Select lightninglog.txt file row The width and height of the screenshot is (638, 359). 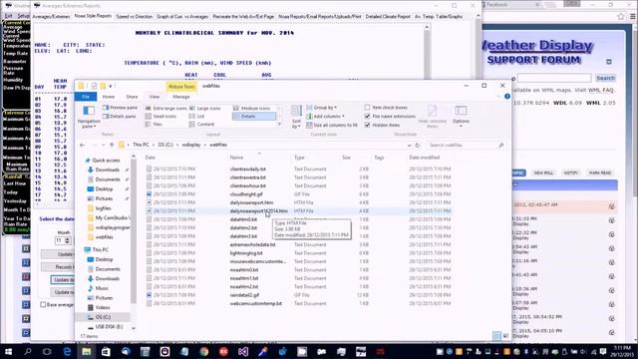(x=298, y=253)
